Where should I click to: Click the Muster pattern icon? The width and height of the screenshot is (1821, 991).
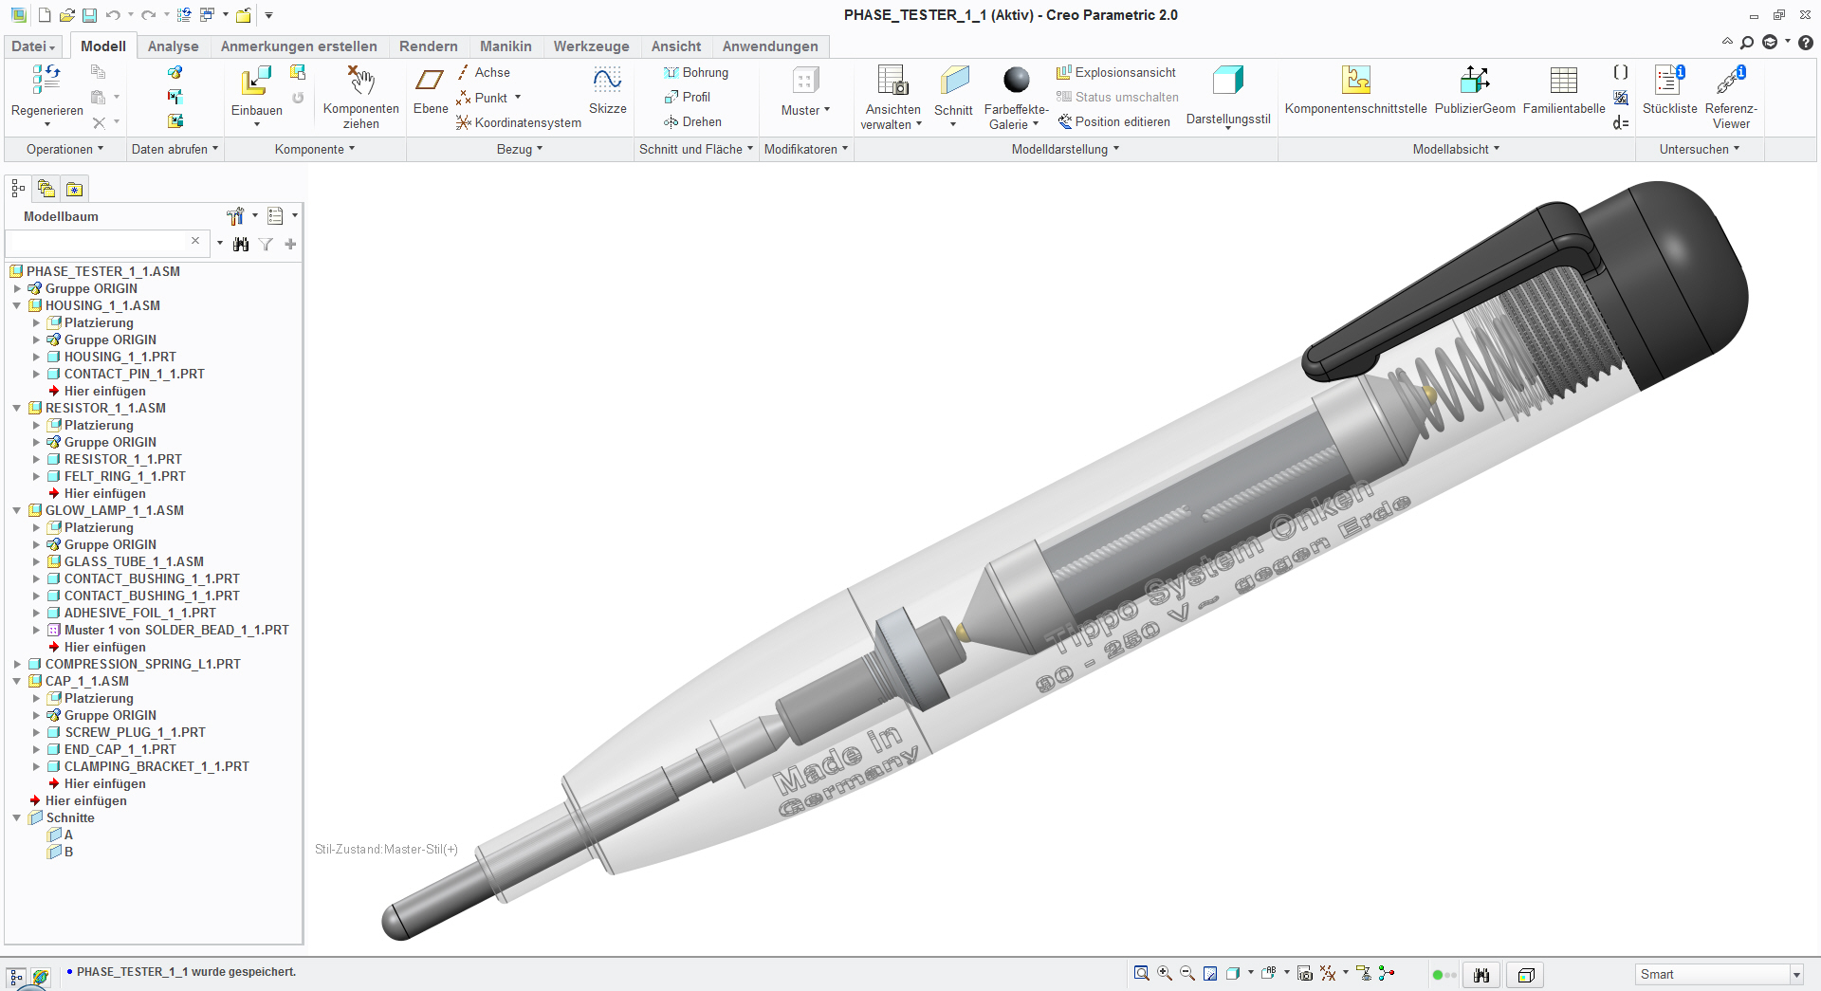[x=805, y=81]
